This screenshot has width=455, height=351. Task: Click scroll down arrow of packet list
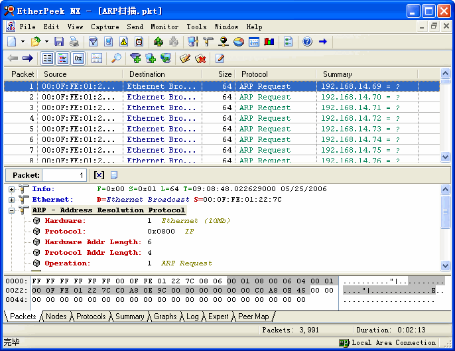[445, 157]
